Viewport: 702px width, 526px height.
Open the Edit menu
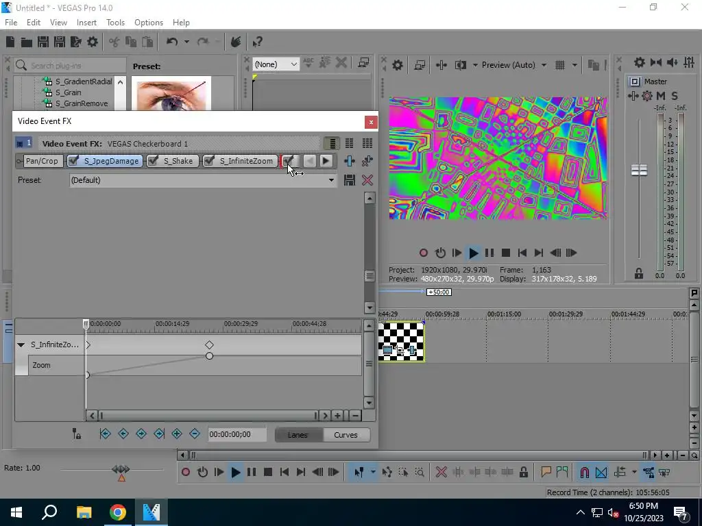click(x=33, y=23)
